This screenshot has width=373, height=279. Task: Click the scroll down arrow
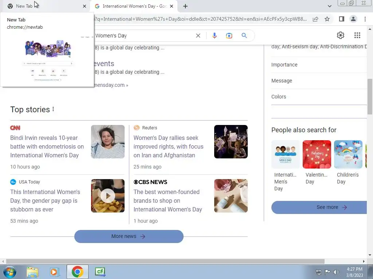click(370, 255)
